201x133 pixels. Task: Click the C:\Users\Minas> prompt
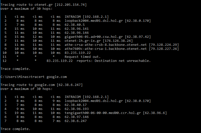[15, 77]
